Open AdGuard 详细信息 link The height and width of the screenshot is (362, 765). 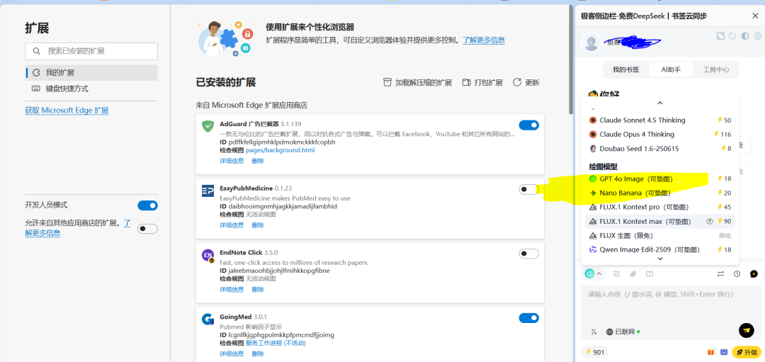[x=232, y=161]
